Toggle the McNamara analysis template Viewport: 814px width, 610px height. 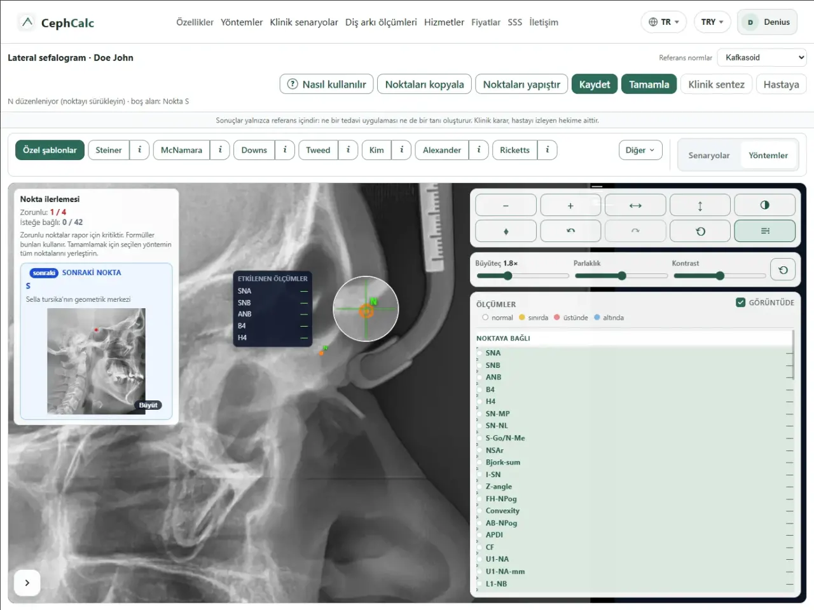coord(181,150)
